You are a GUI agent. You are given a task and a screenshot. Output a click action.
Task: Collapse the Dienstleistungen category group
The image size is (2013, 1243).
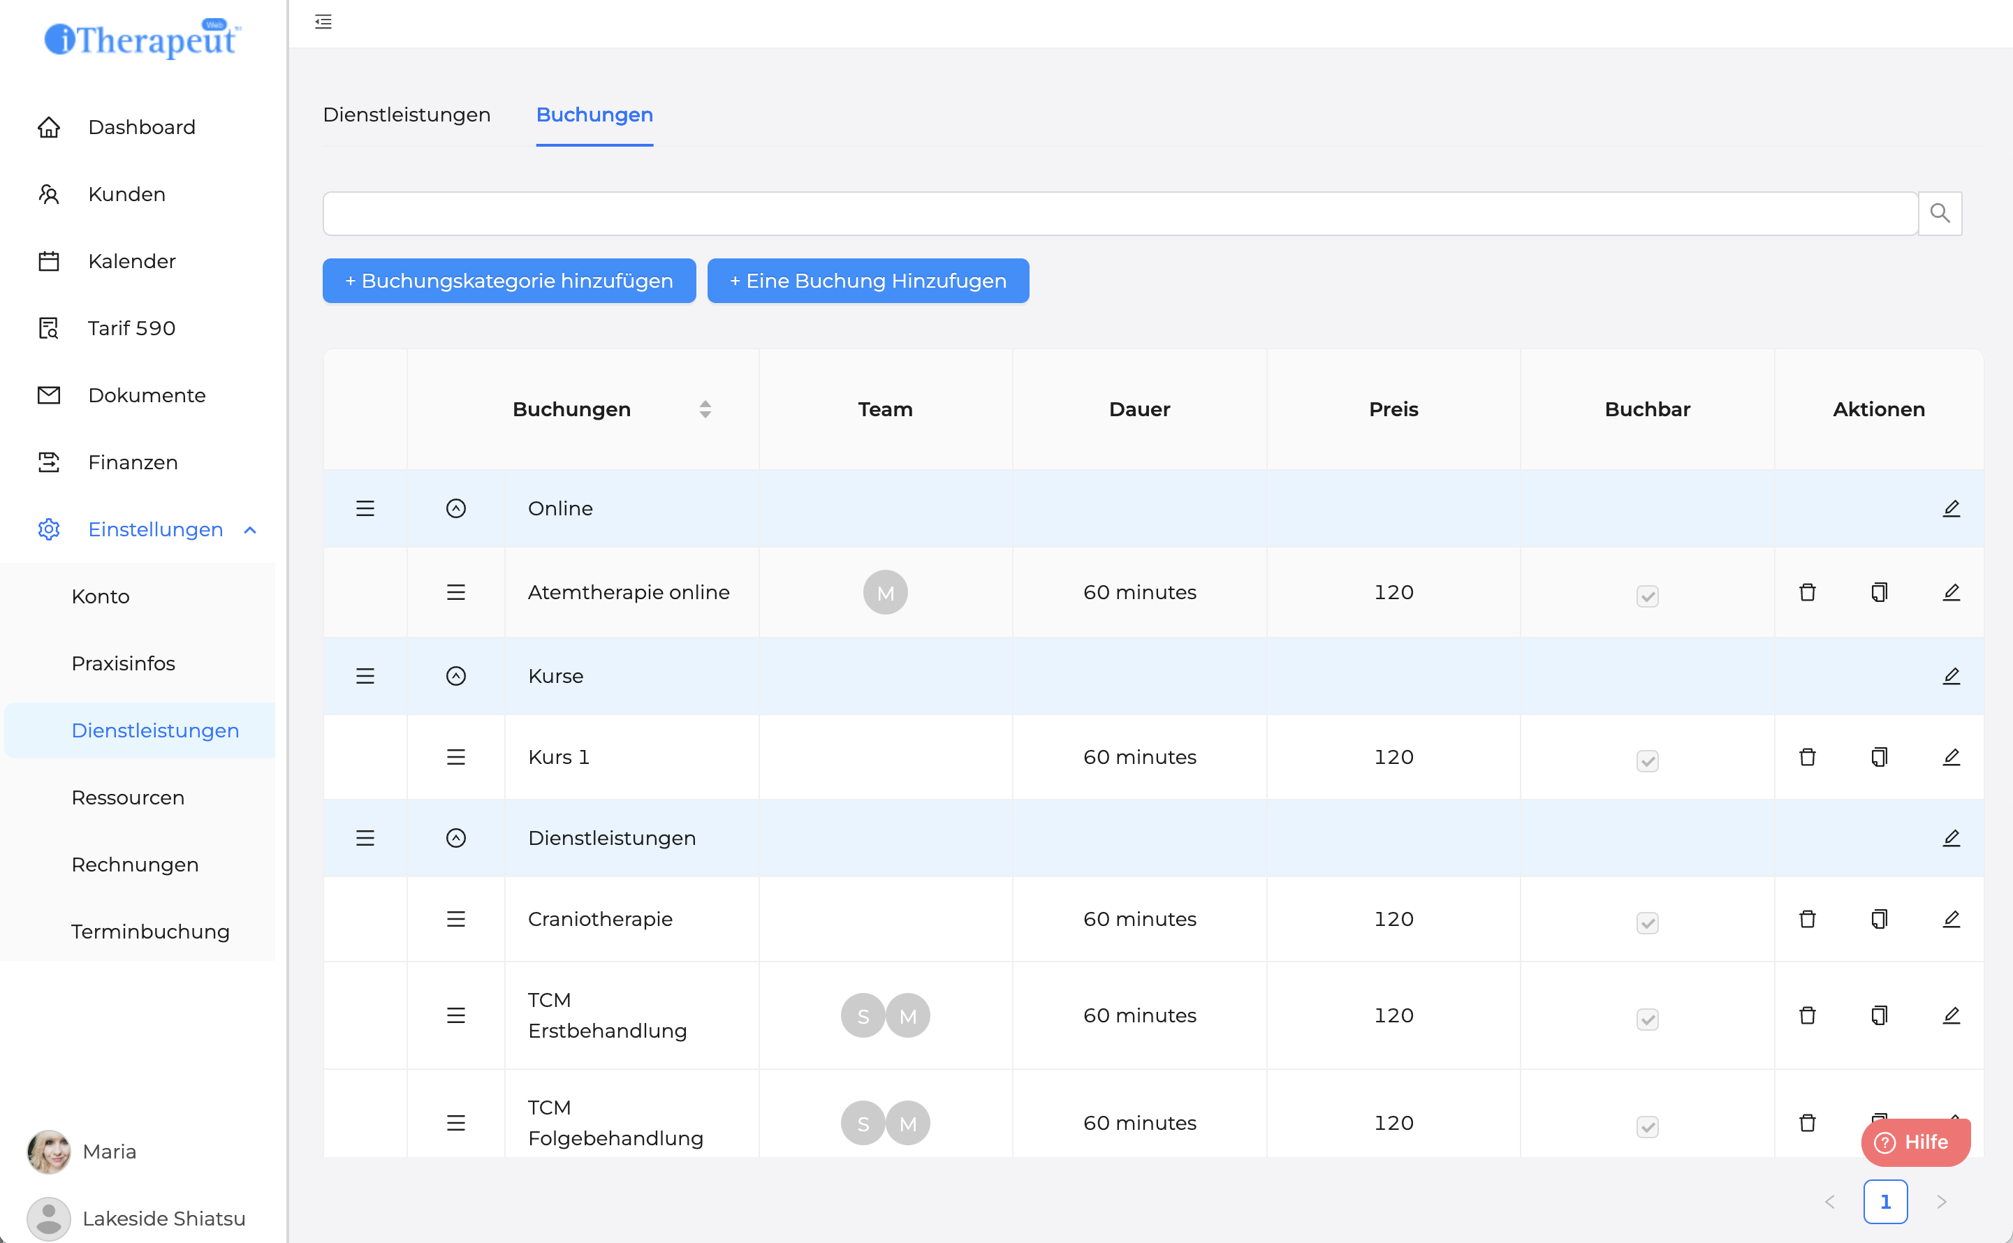point(455,838)
